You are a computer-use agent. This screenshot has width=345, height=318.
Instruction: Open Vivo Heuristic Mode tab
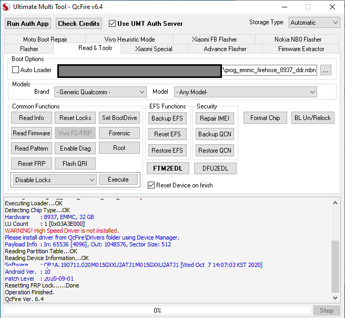coord(129,39)
